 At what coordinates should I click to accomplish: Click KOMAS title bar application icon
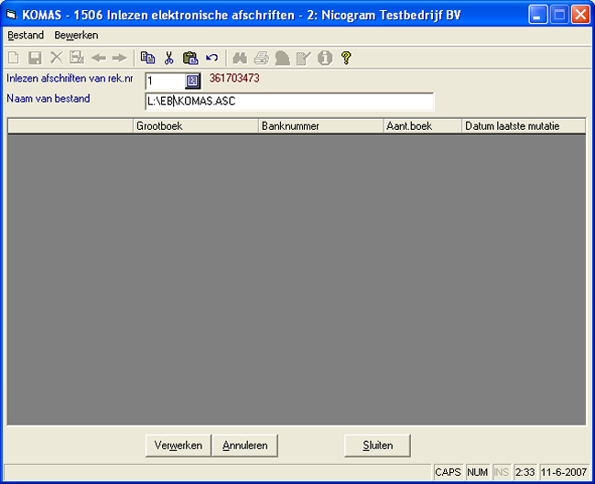pos(11,16)
